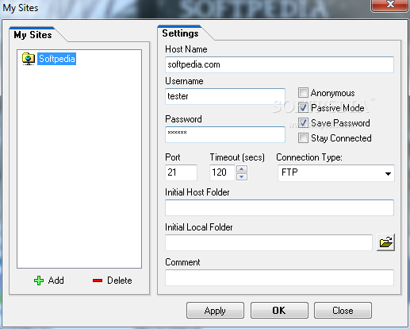Edit the Port number field
This screenshot has height=329, width=410.
click(181, 172)
